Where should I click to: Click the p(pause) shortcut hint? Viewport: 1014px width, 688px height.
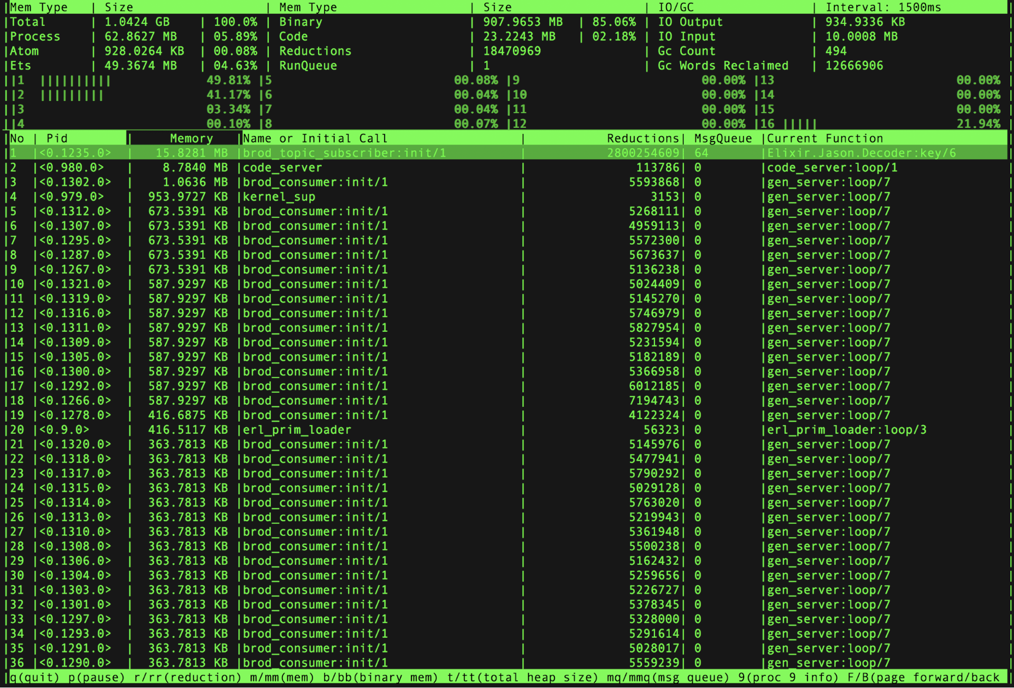point(96,677)
